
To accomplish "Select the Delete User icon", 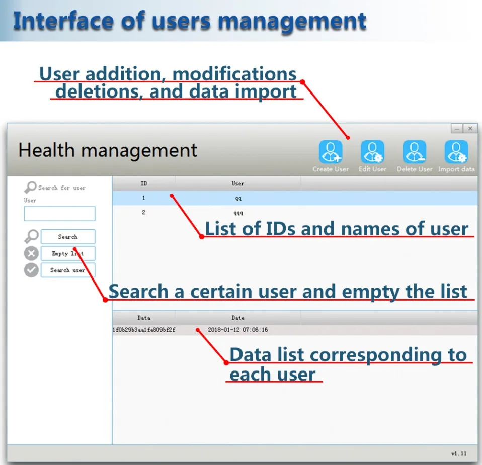I will point(415,152).
